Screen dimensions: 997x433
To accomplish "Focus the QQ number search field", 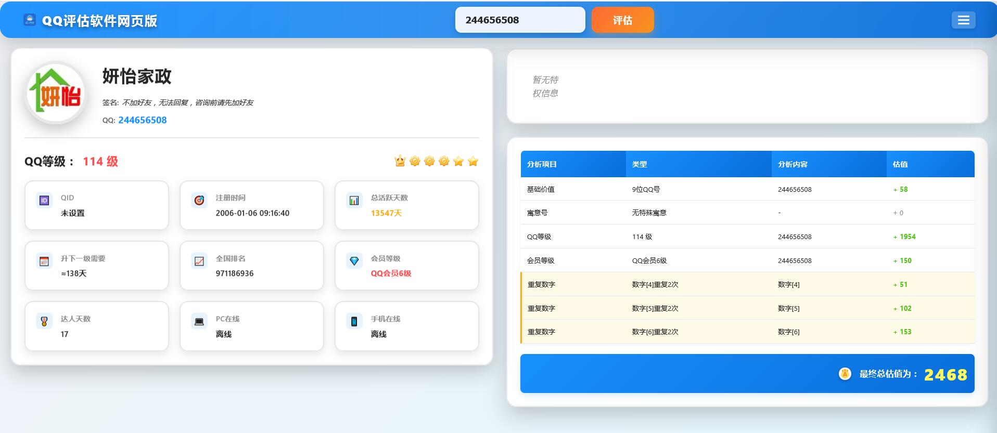I will (x=520, y=20).
